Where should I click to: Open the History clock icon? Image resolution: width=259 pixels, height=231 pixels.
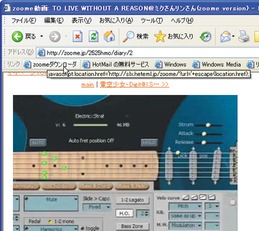205,36
